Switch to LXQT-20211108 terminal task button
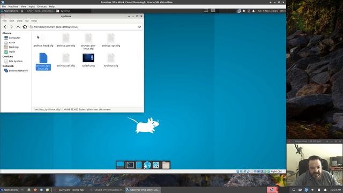Screen dimensions: 343x193 coord(38,11)
